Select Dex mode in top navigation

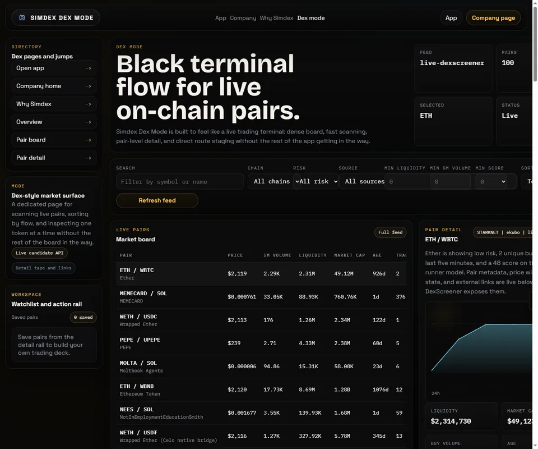[310, 18]
